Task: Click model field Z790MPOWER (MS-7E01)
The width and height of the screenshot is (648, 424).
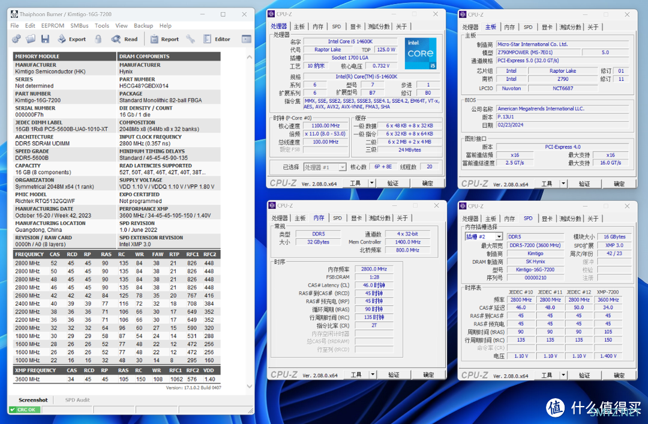Action: pyautogui.click(x=537, y=52)
